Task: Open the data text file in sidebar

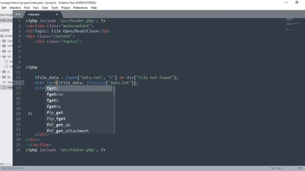Action: click(8, 82)
